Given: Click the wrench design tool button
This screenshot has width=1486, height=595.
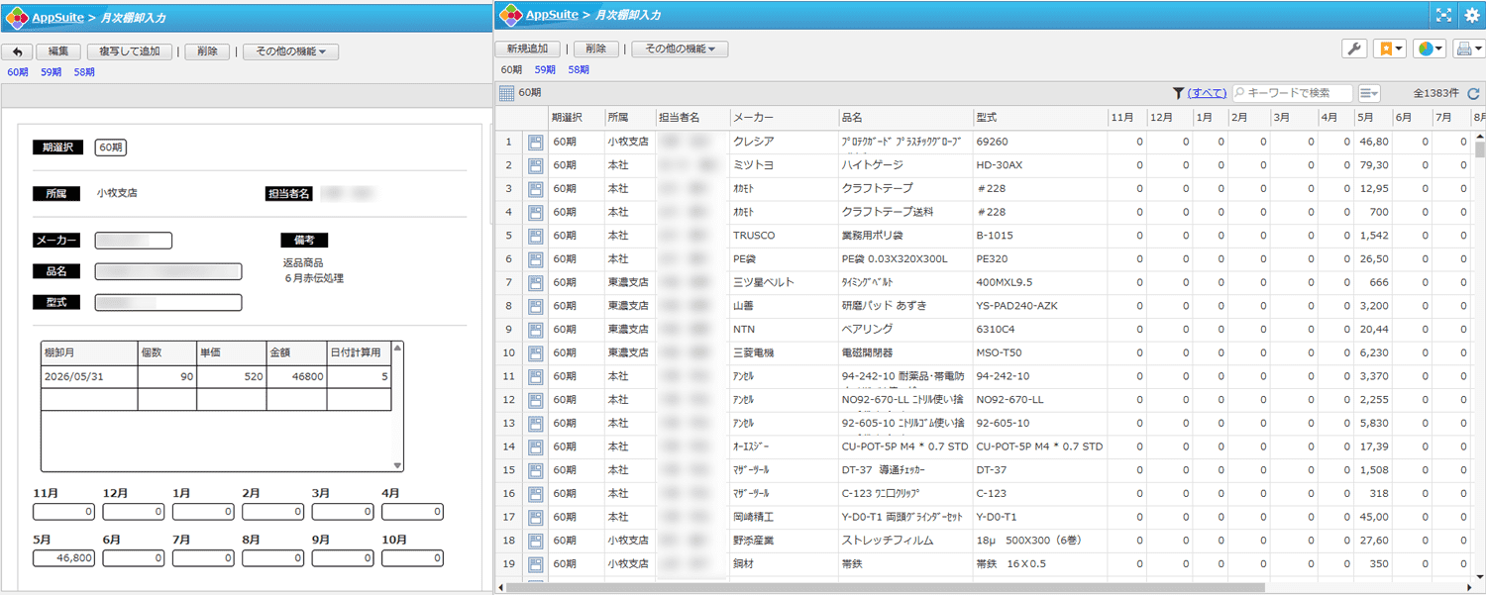Looking at the screenshot, I should [1353, 49].
